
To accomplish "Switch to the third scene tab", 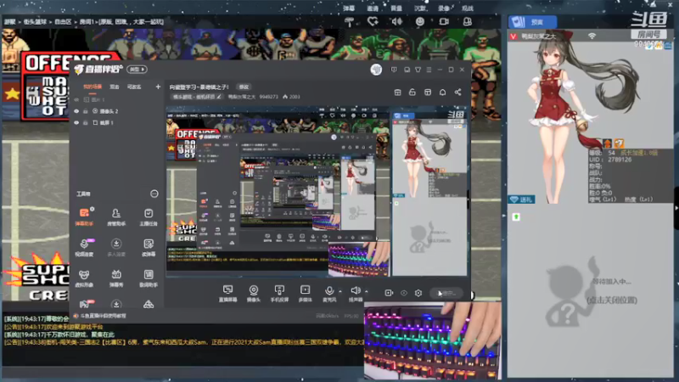I will tap(134, 87).
